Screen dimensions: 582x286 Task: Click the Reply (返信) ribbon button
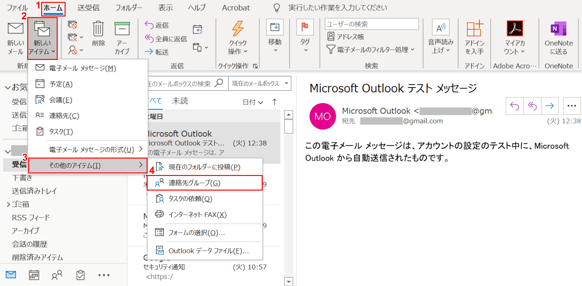tap(157, 25)
